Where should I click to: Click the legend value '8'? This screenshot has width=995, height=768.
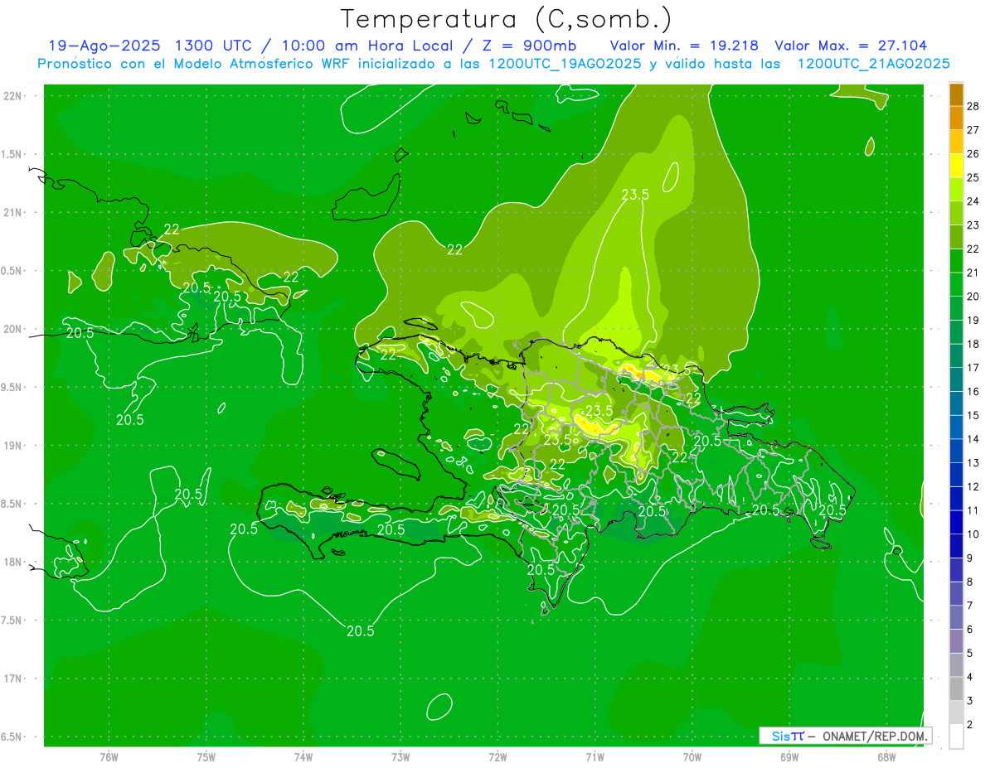pyautogui.click(x=970, y=582)
